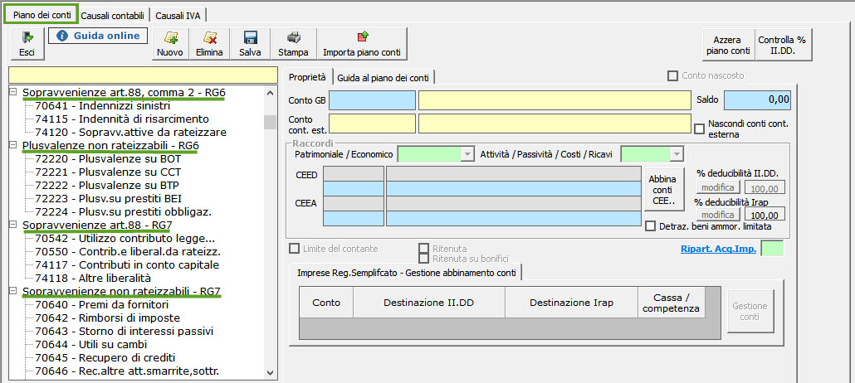The height and width of the screenshot is (383, 855).
Task: Select 70542 - Utilizzo contributo legge...
Action: point(126,238)
